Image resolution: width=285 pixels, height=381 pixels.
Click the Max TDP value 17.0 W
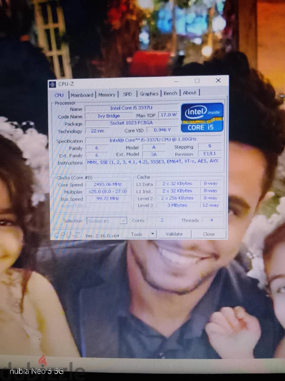pos(169,115)
